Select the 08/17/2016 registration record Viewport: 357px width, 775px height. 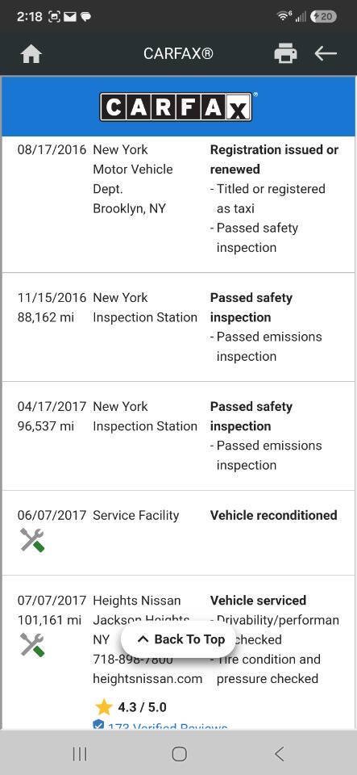coord(179,204)
